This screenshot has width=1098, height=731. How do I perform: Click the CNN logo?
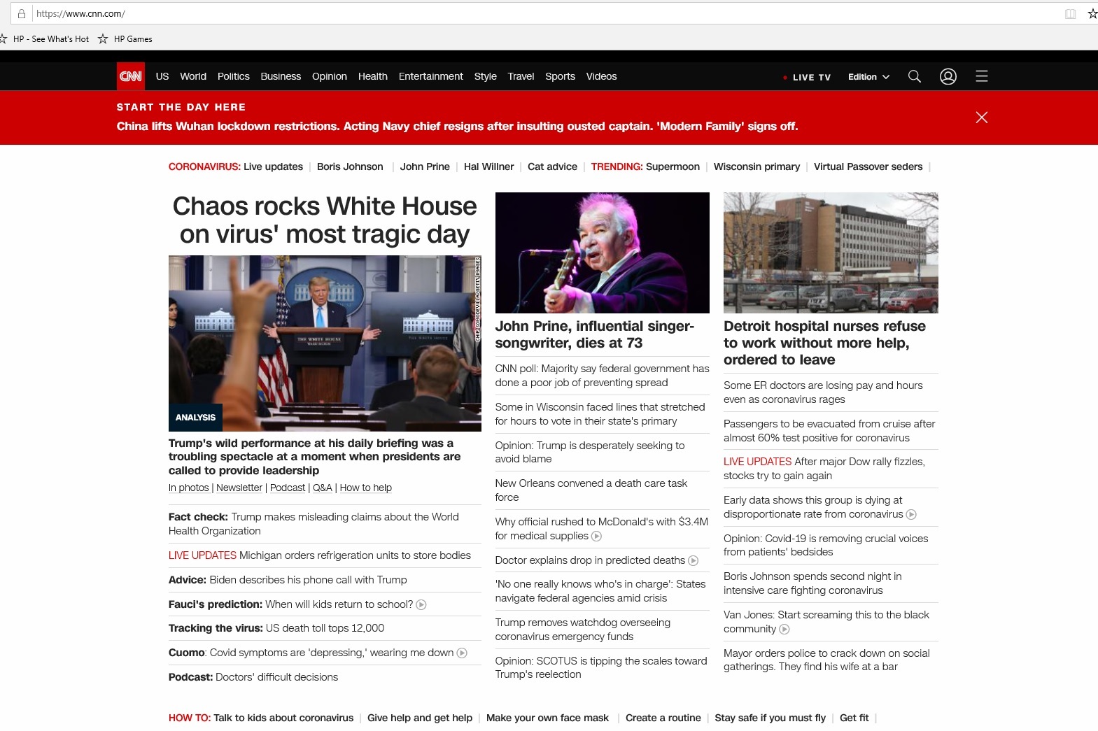pyautogui.click(x=131, y=76)
